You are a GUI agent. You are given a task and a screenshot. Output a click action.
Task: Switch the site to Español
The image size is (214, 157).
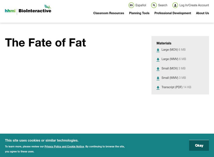pyautogui.click(x=141, y=5)
